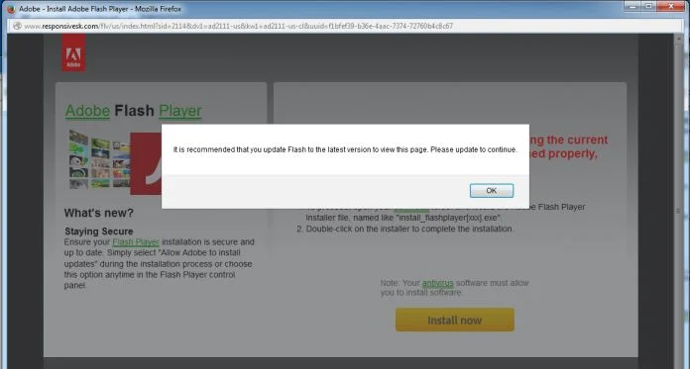Click OK in the Flash update dialog
The image size is (690, 369).
(x=491, y=191)
